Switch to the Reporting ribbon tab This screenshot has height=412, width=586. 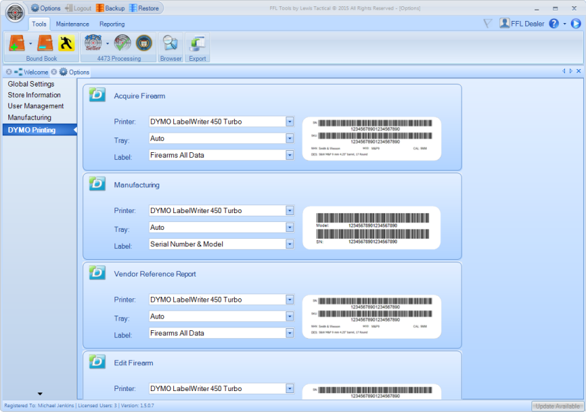[x=112, y=24]
